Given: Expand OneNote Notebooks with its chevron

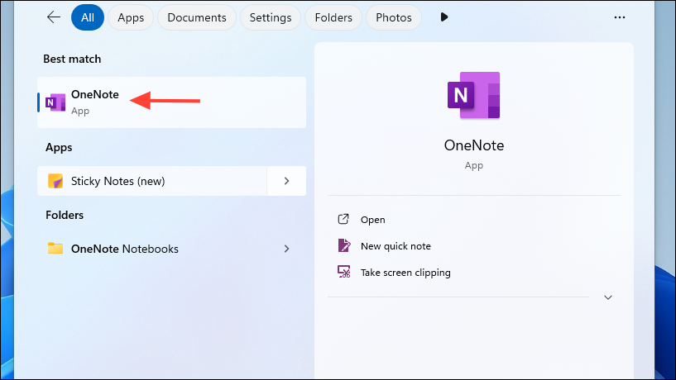Looking at the screenshot, I should [x=286, y=249].
